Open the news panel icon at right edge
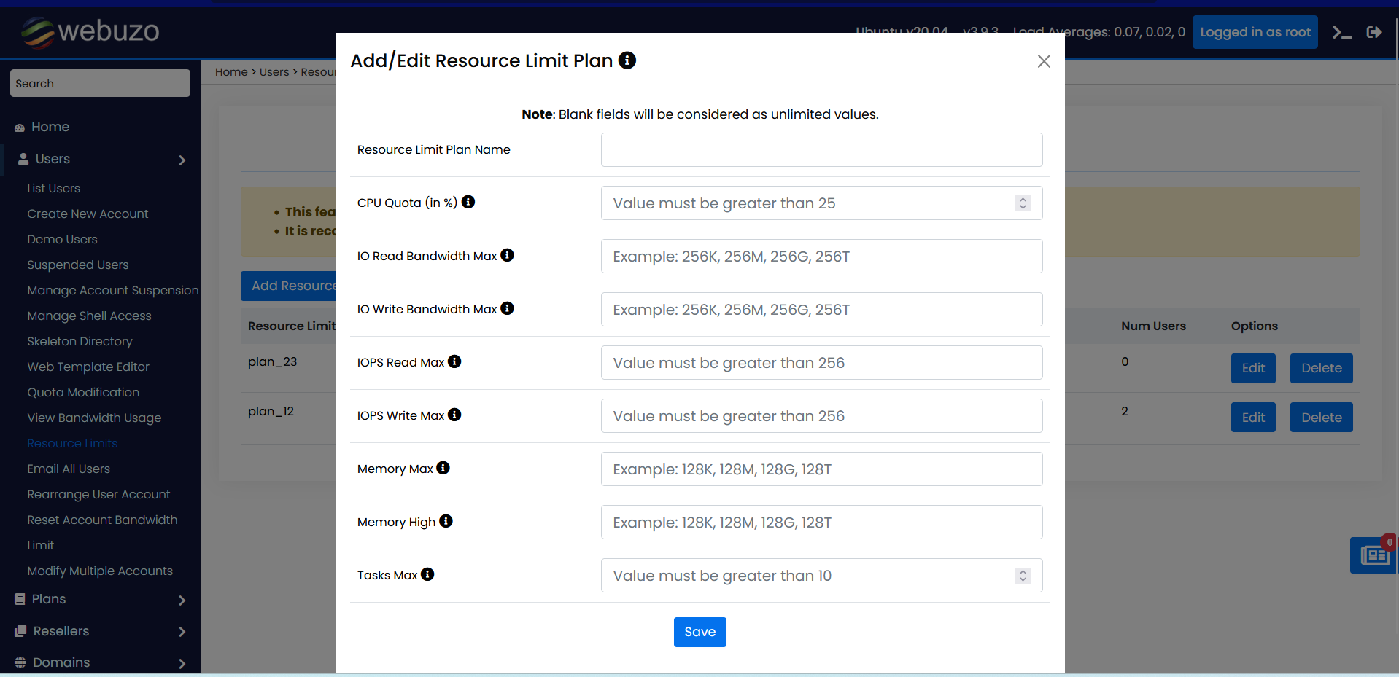1399x677 pixels. click(1374, 555)
